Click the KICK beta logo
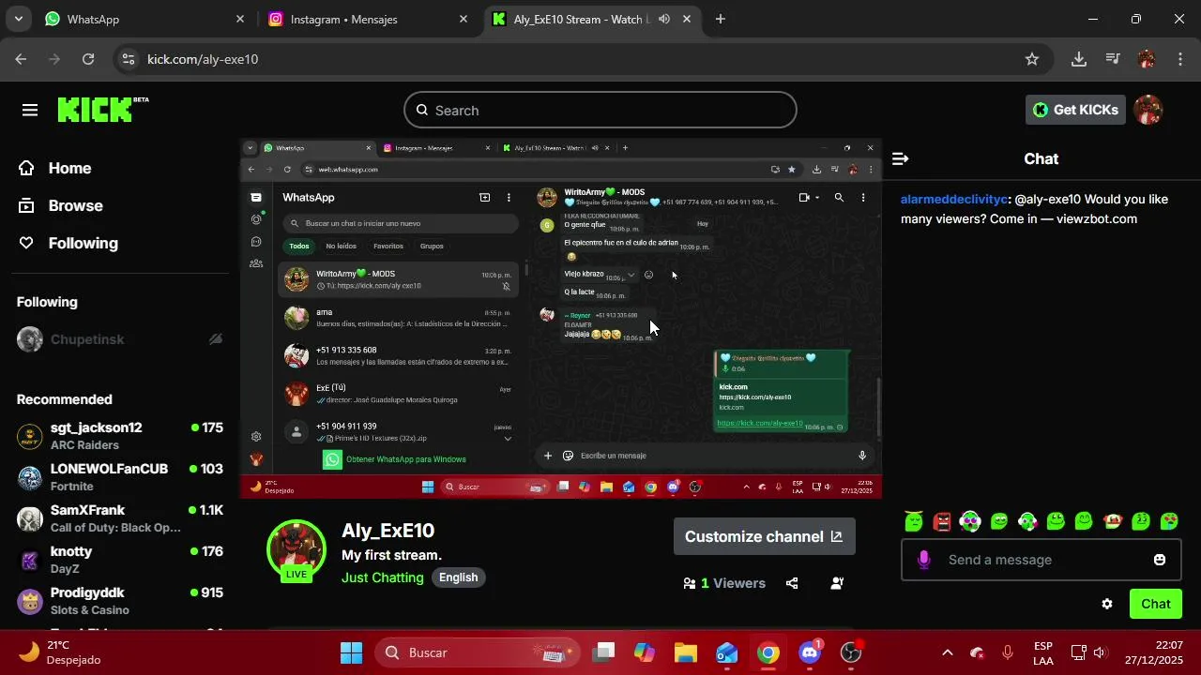The image size is (1201, 675). (102, 110)
